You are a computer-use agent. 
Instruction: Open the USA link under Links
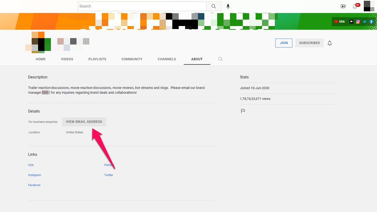click(31, 165)
